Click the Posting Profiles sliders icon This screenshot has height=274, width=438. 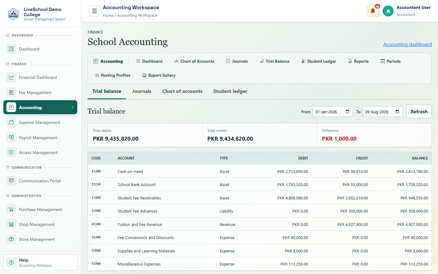(x=97, y=75)
